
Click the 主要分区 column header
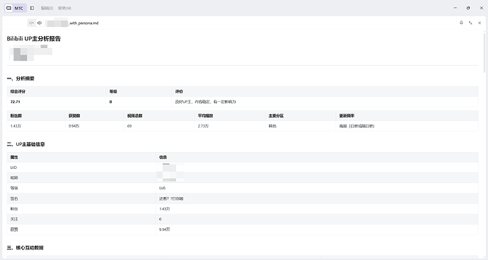coord(276,116)
